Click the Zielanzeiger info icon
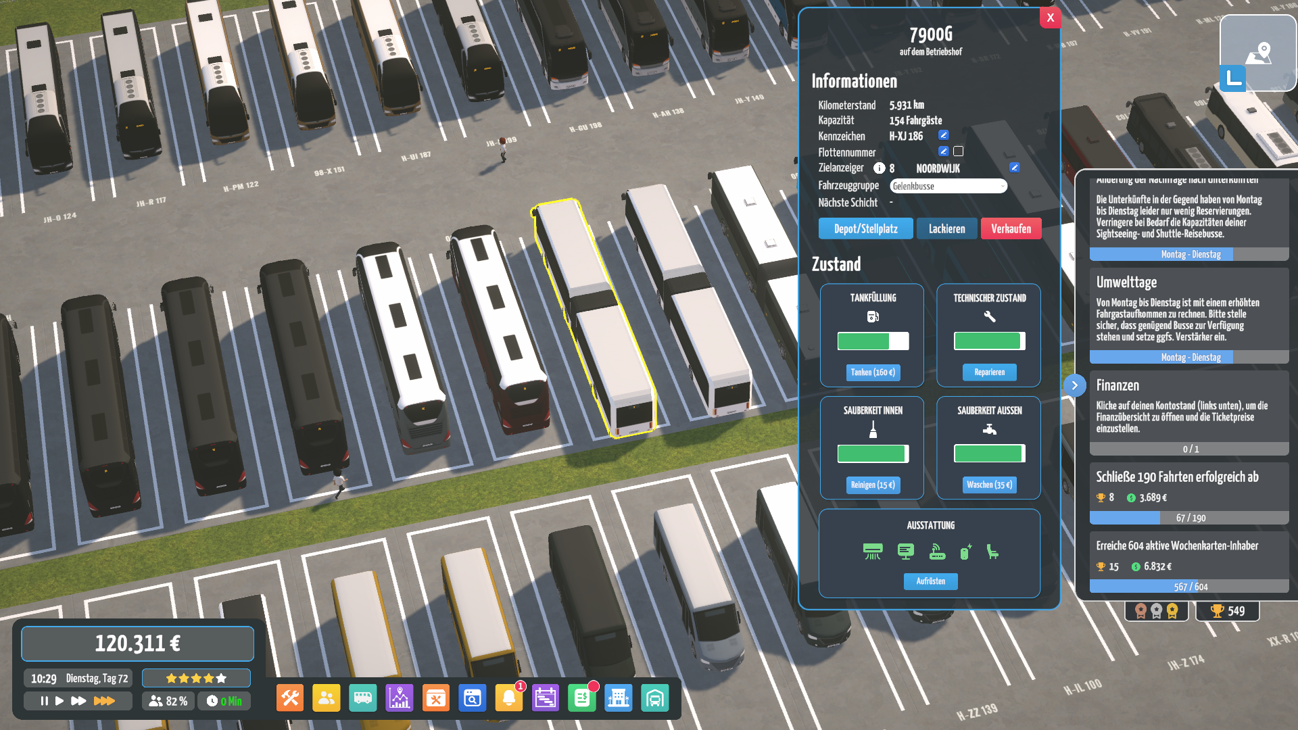Image resolution: width=1298 pixels, height=730 pixels. (x=879, y=168)
